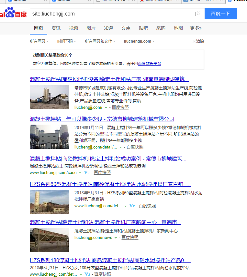The height and width of the screenshot is (277, 247).
Task: Expand arrow in HZS系列60型 result URL
Action: point(126,206)
